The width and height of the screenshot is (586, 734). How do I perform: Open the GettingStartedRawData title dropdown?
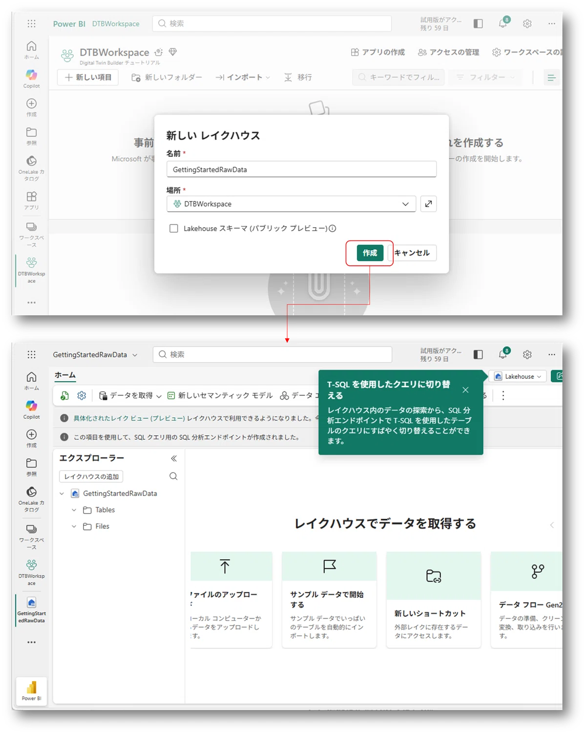(95, 355)
